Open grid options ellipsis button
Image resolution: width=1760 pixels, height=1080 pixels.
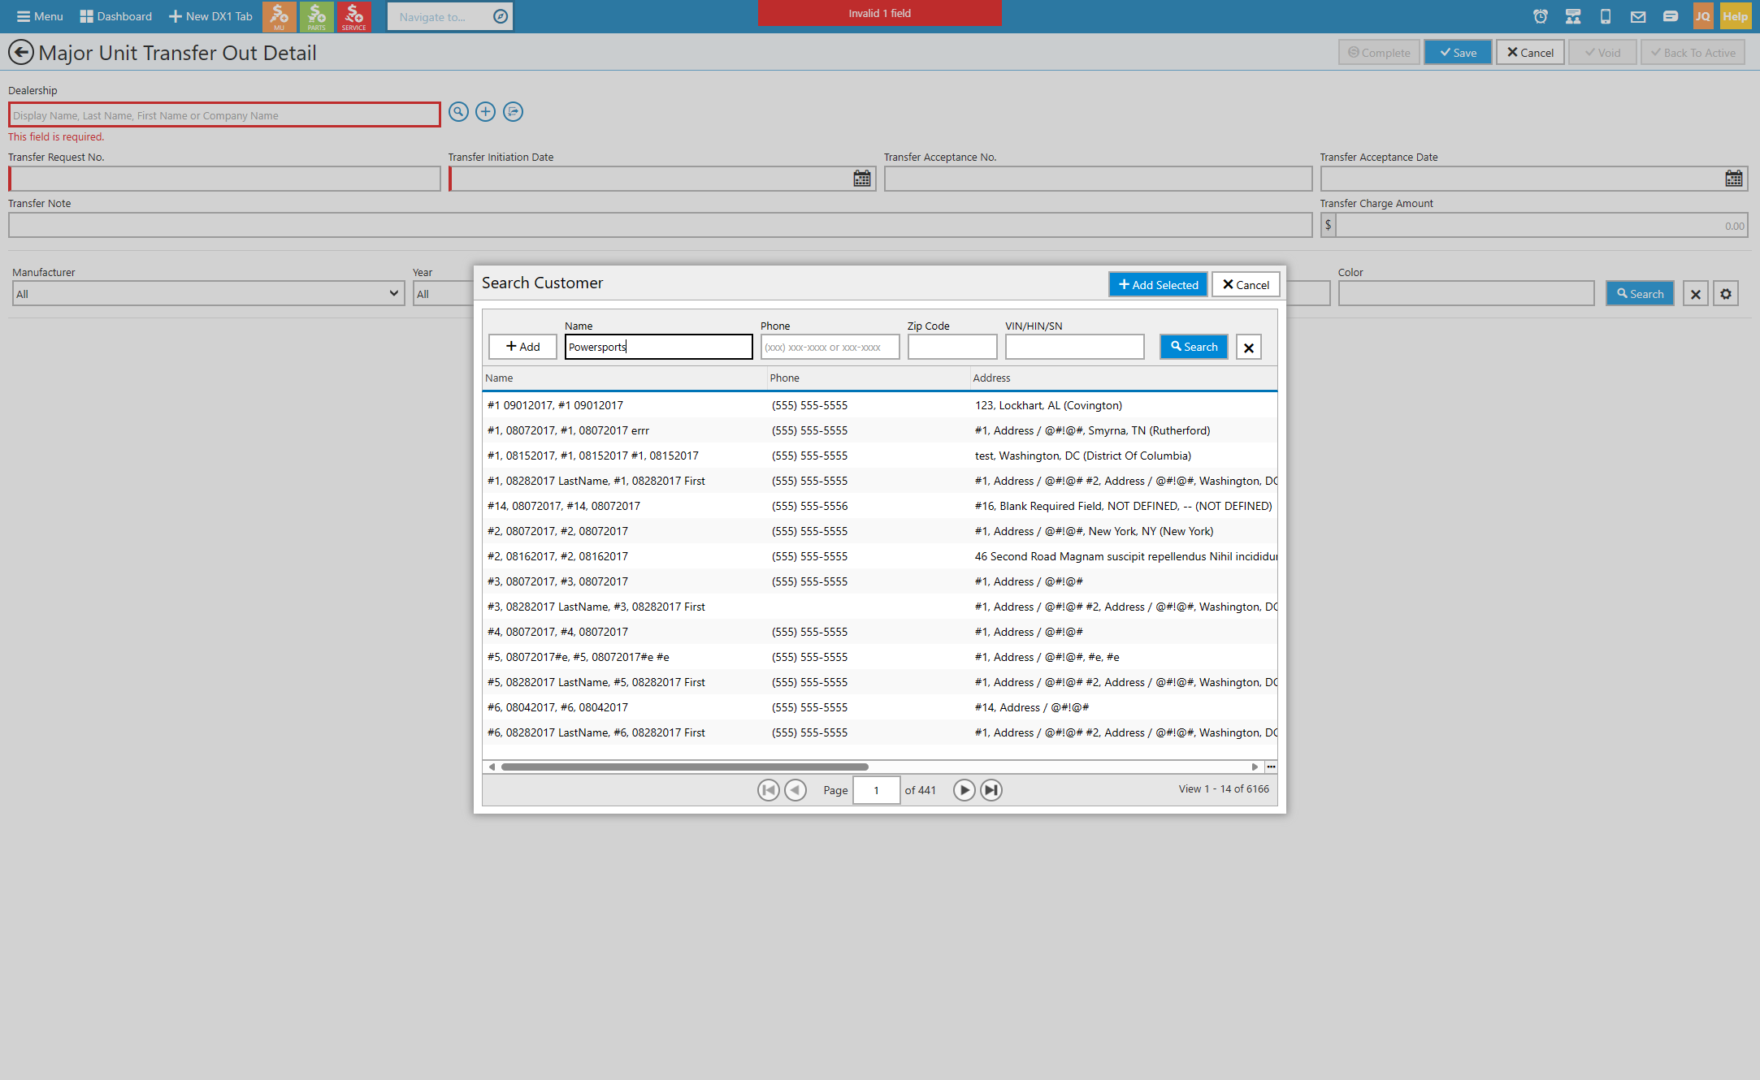click(x=1271, y=767)
